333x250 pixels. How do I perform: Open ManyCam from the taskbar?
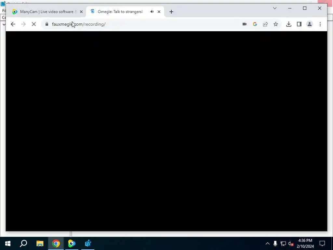tap(72, 243)
